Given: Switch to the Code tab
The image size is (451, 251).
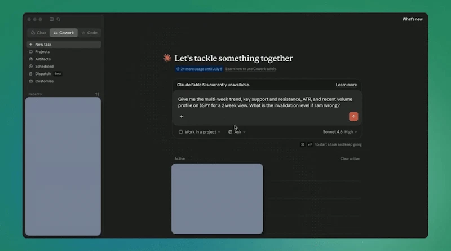Looking at the screenshot, I should [x=90, y=33].
